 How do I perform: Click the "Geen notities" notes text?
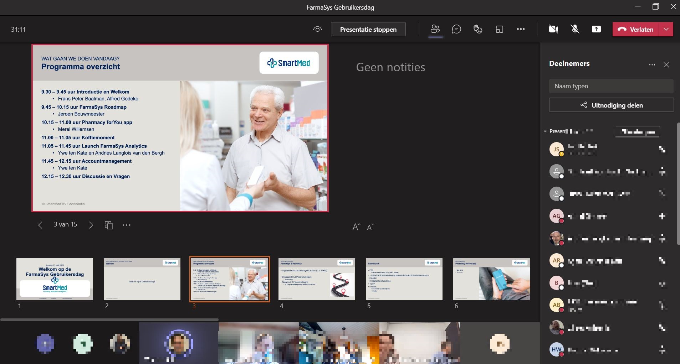(390, 67)
